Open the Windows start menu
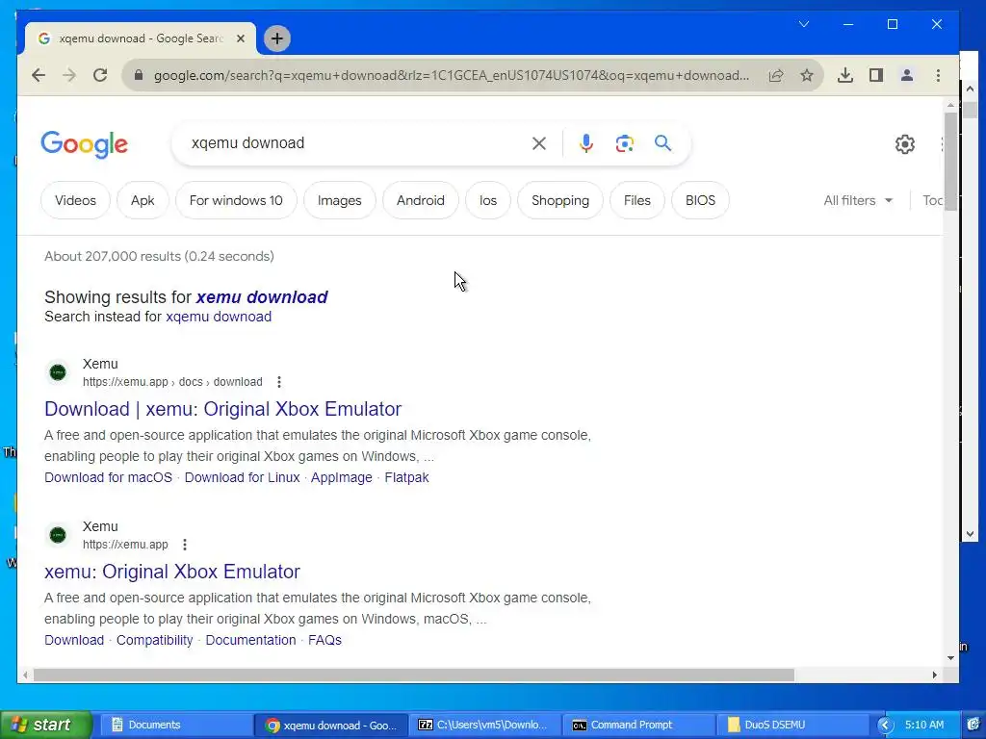The width and height of the screenshot is (986, 739). click(x=46, y=725)
